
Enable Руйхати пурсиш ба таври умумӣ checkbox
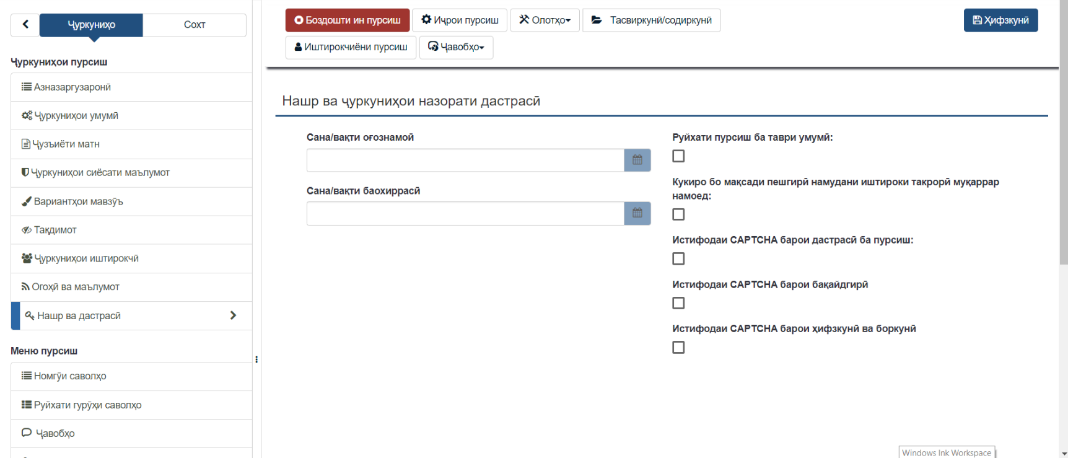678,156
